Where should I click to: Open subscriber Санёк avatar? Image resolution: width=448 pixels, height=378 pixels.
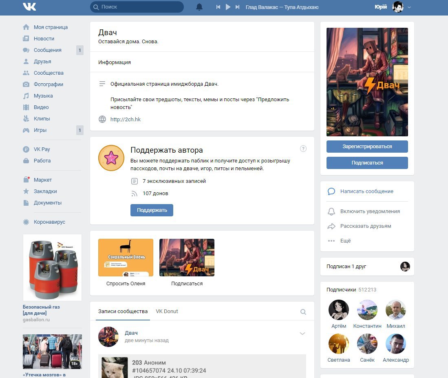[x=367, y=344]
